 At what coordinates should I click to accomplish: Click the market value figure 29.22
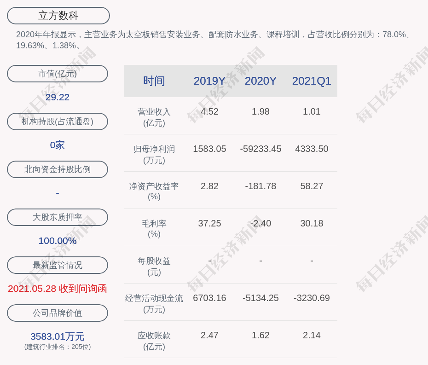pyautogui.click(x=58, y=97)
